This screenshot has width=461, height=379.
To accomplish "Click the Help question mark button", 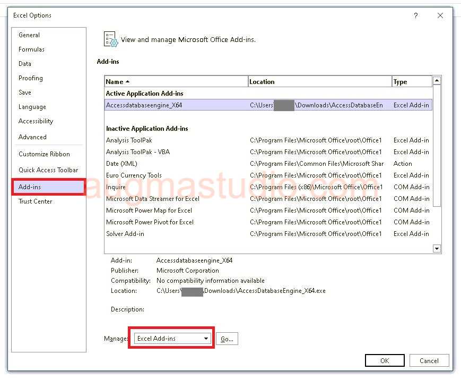I will (416, 16).
